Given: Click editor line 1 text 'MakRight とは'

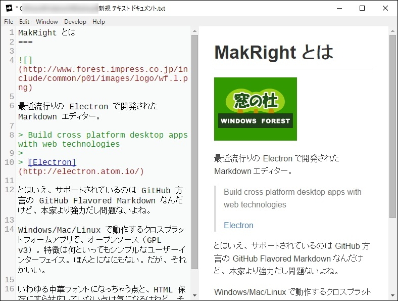Looking at the screenshot, I should (x=47, y=32).
